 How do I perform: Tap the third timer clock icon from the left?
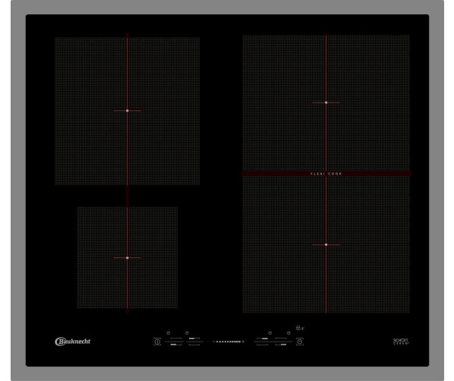[x=270, y=333]
